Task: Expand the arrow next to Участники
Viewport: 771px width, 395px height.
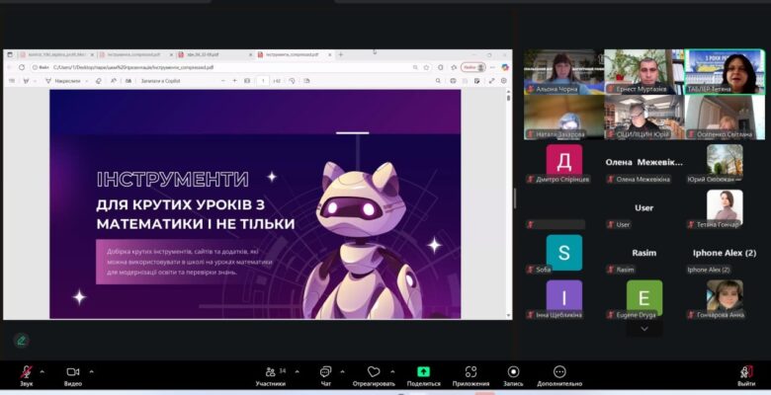Action: 294,371
